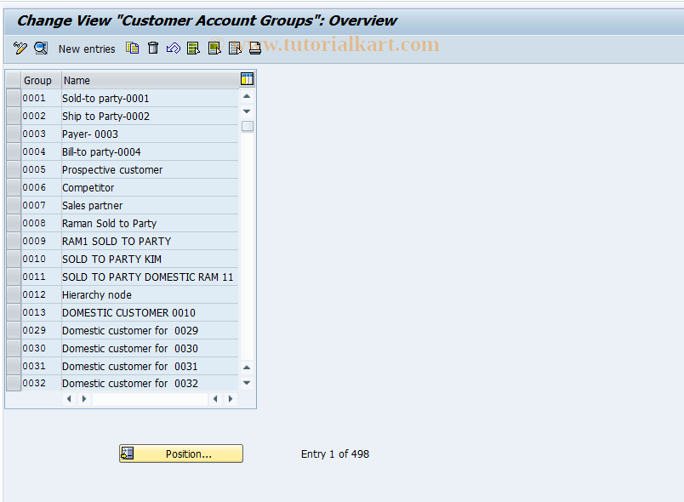Click the select-all corner cell of the table
Image resolution: width=684 pixels, height=502 pixels.
[x=14, y=80]
